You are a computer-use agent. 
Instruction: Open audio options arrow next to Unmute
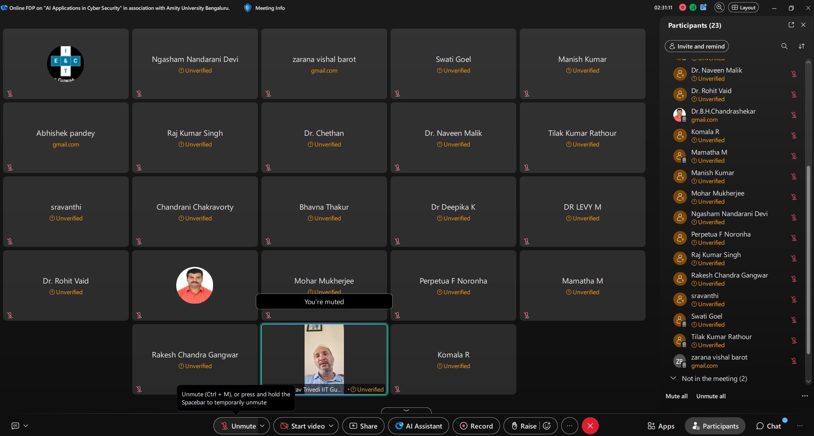pyautogui.click(x=262, y=426)
